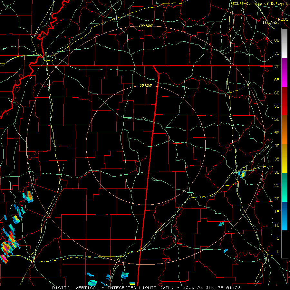Viewport: 290px width, 290px height.
Task: Select the orange-brown segment of the color scale
Action: click(285, 130)
